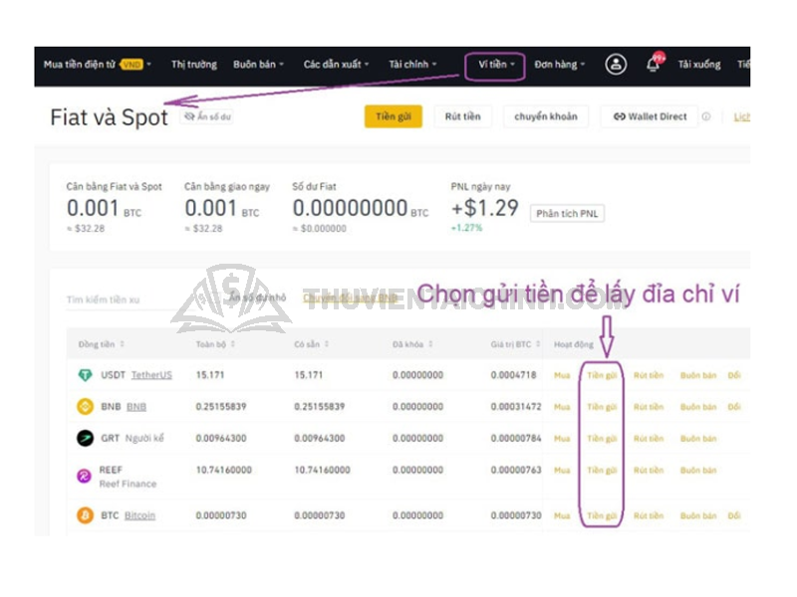Click Tiền gửi in the REEF row
The height and width of the screenshot is (597, 797).
602,470
